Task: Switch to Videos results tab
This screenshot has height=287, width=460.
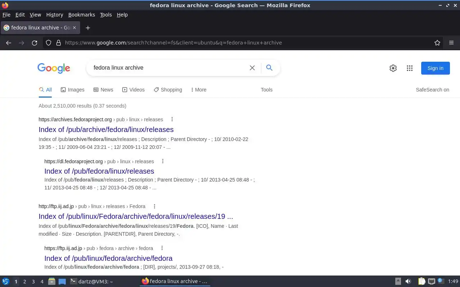Action: pos(133,90)
